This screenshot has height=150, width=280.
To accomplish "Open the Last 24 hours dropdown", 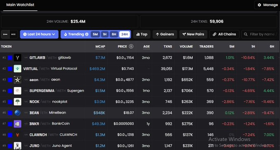I will pyautogui.click(x=39, y=34).
